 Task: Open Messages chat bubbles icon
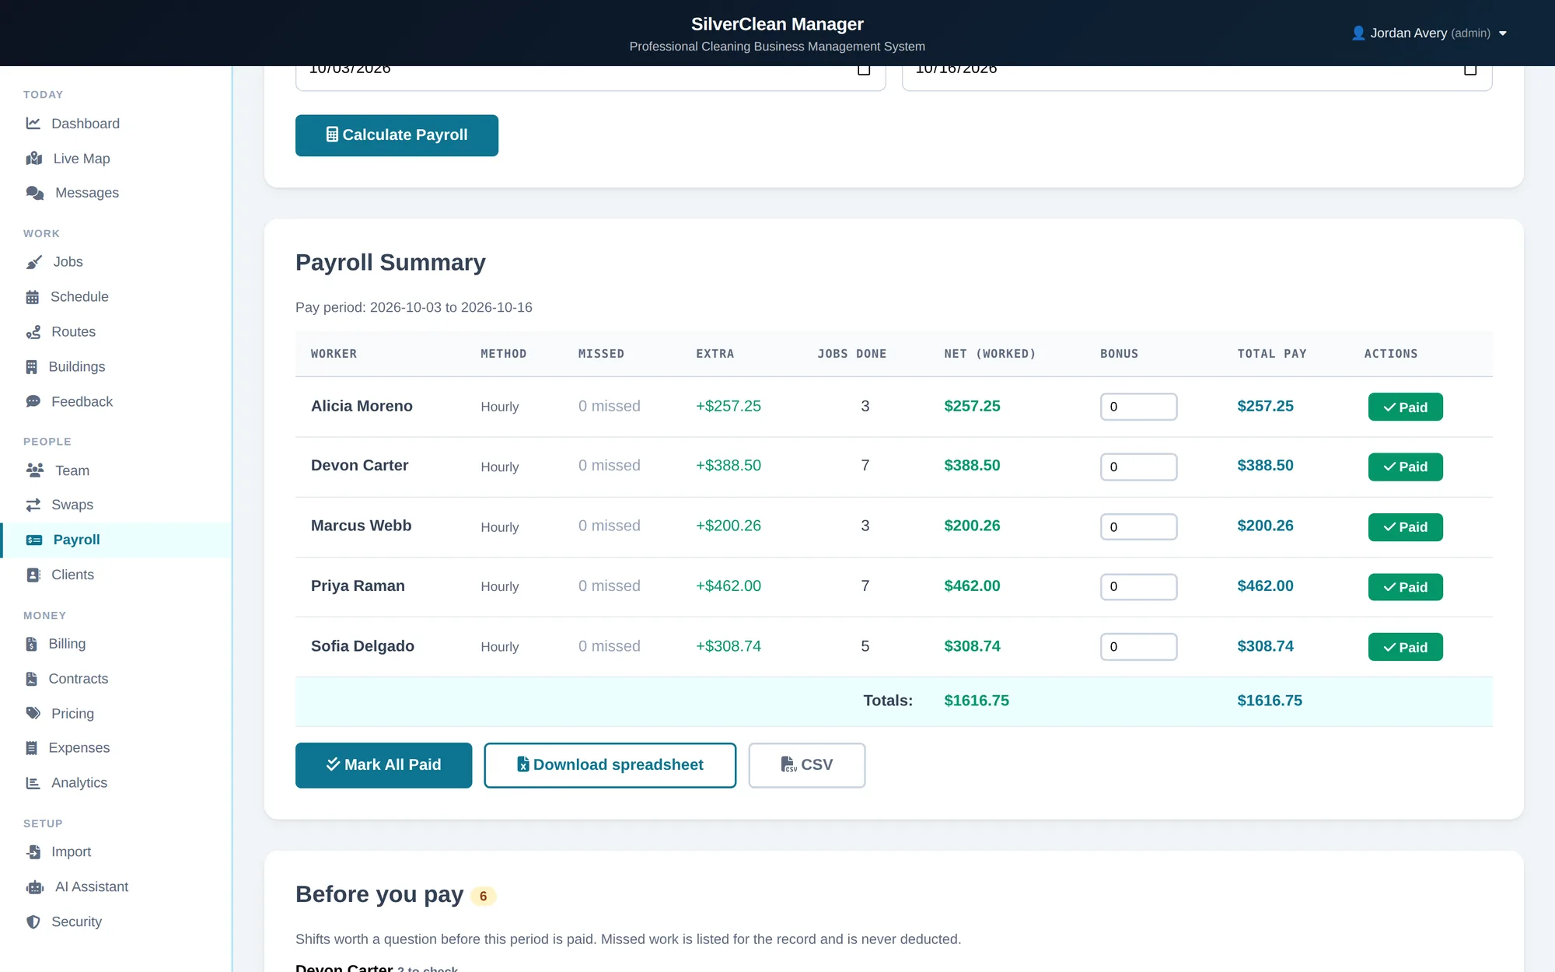coord(35,193)
